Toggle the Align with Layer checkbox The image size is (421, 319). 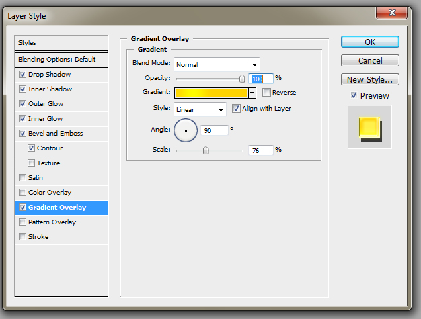point(236,109)
